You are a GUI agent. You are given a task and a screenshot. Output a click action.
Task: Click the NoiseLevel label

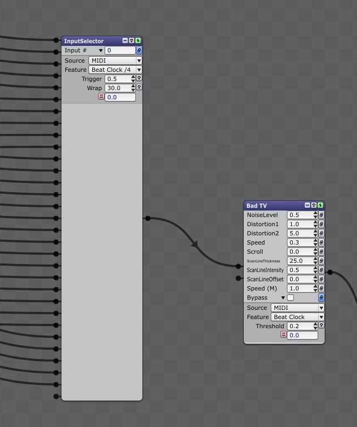pos(262,215)
